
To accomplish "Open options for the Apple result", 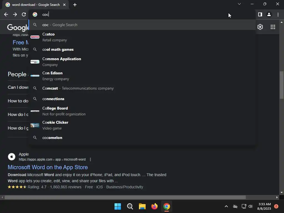I will (90, 159).
